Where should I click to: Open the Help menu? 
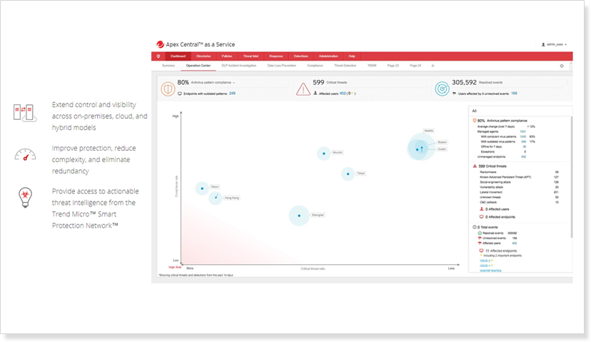[352, 56]
